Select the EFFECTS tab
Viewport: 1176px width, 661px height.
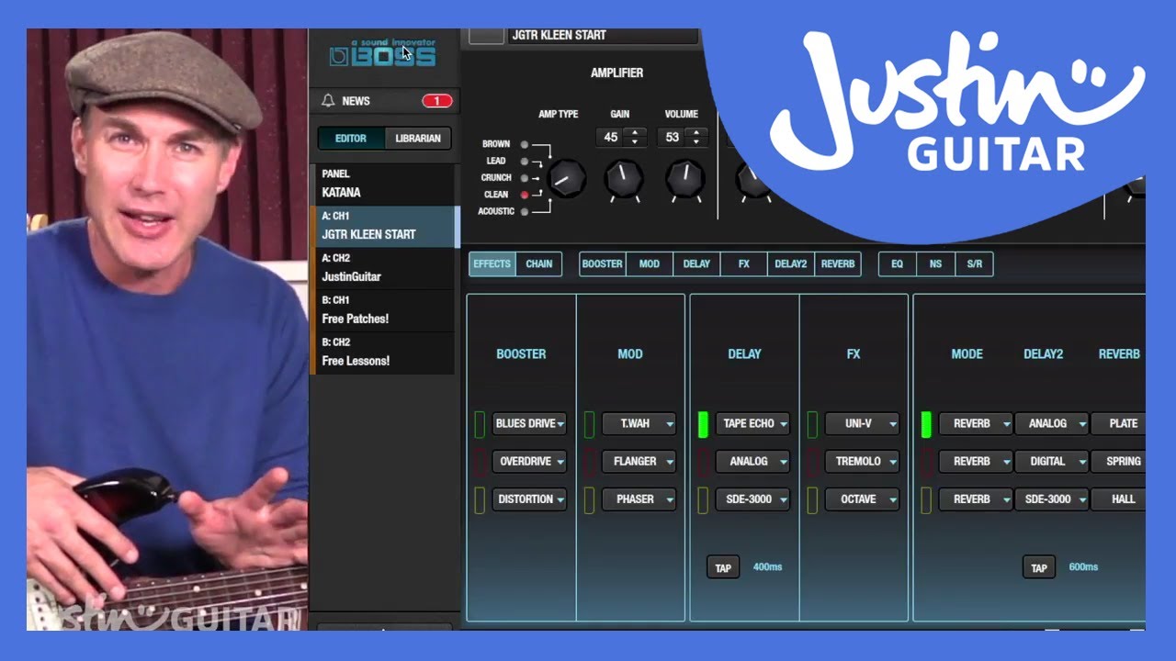click(492, 264)
